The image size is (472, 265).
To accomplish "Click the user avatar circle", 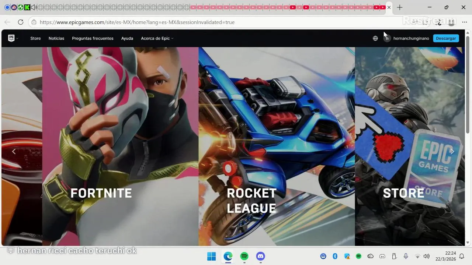I will click(x=387, y=38).
